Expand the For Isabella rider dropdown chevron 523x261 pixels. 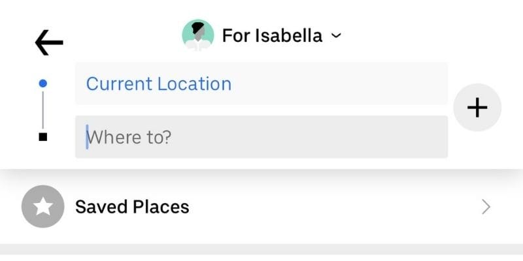pos(336,36)
